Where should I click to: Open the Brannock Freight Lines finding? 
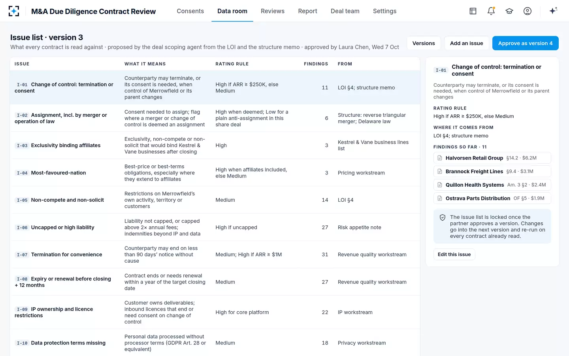(492, 171)
